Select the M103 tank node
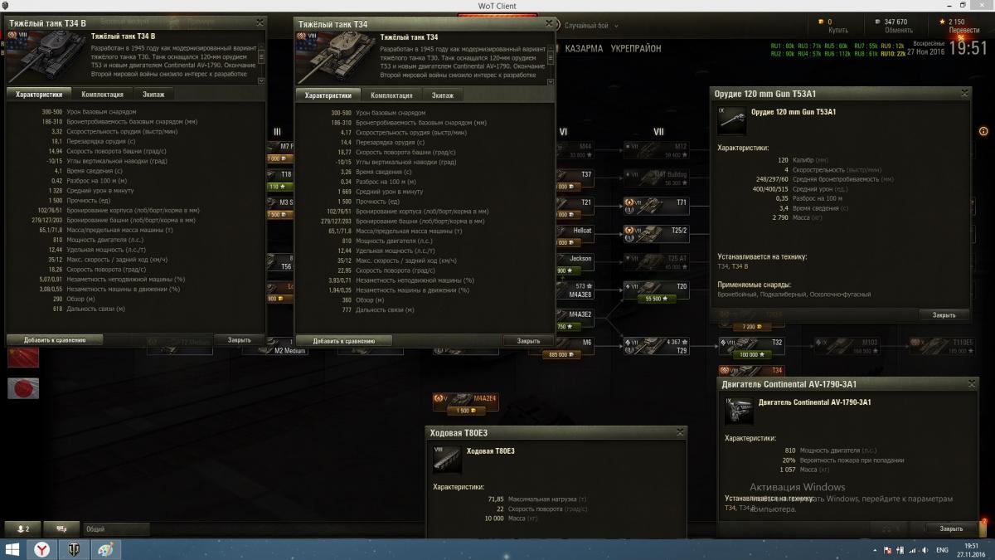Image resolution: width=995 pixels, height=560 pixels. click(846, 345)
